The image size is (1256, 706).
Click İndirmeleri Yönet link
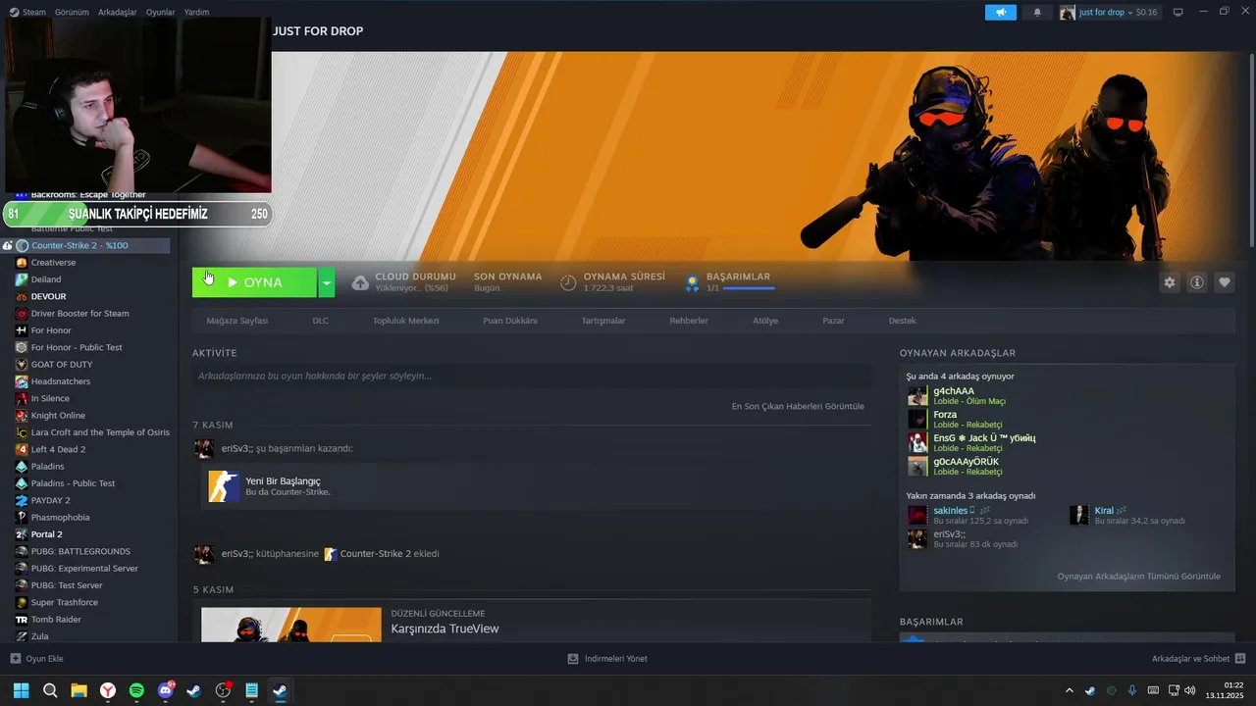(615, 659)
